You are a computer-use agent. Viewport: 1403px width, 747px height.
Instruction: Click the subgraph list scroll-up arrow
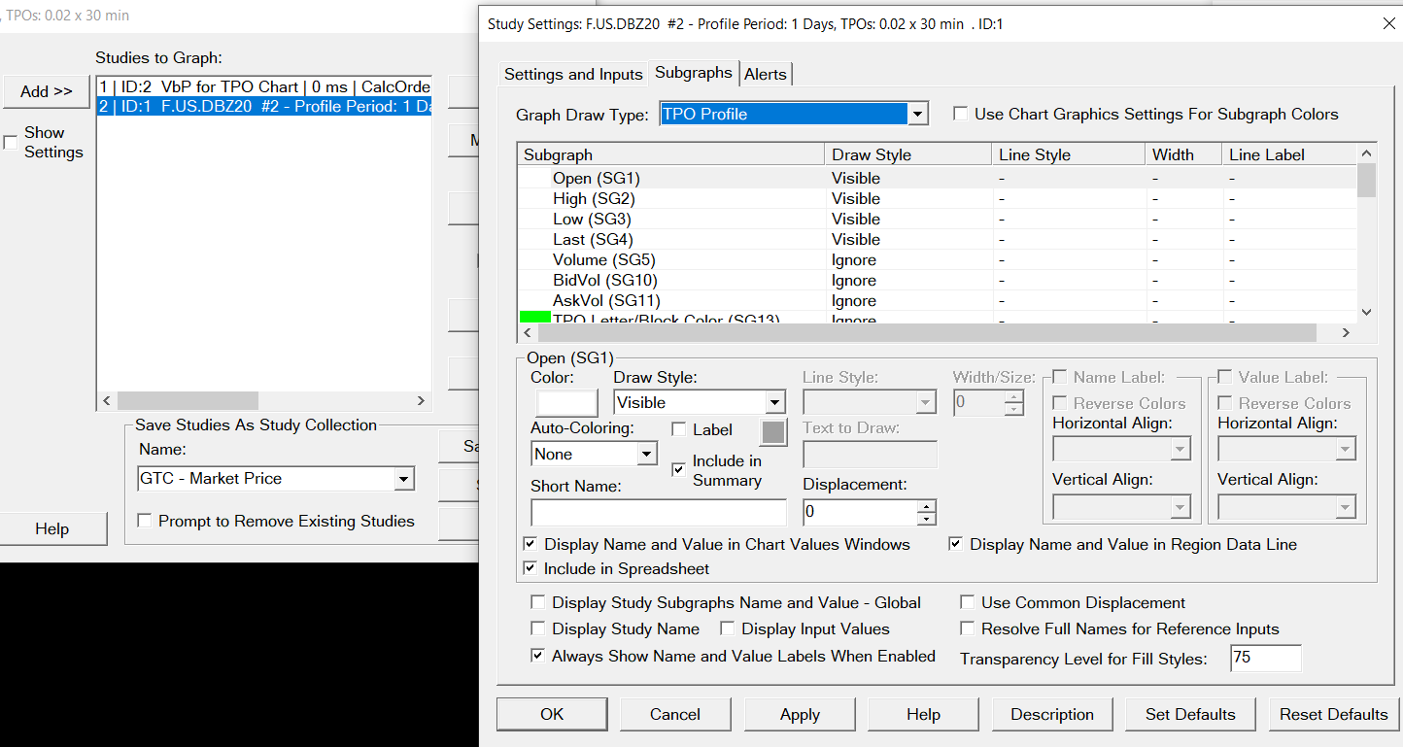[x=1366, y=153]
